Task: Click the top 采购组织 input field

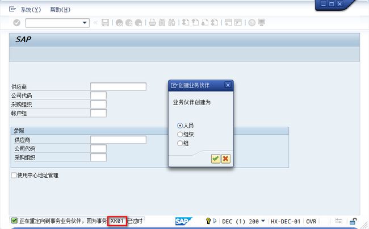Action: point(98,105)
